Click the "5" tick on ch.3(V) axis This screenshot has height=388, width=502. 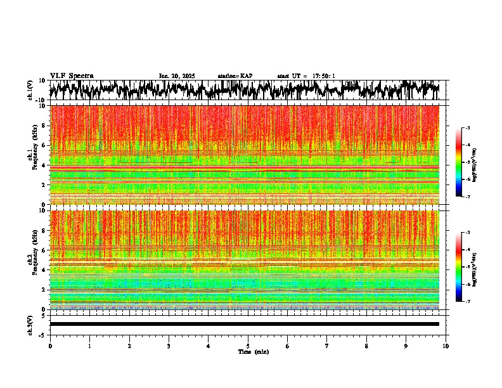coord(44,315)
